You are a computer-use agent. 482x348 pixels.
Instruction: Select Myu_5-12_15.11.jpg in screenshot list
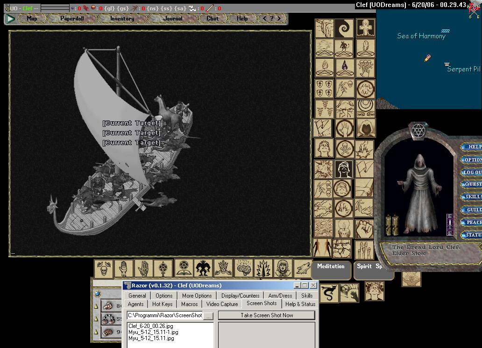[x=151, y=339]
